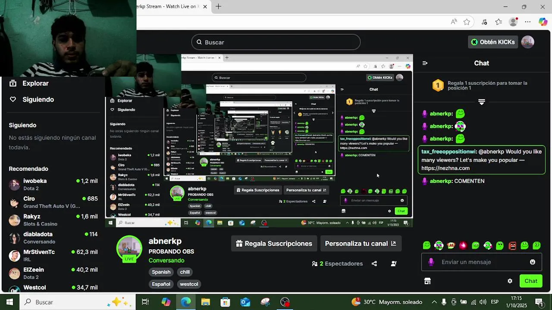This screenshot has height=310, width=552.
Task: Open recommended channel Ciro
Action: [54, 202]
